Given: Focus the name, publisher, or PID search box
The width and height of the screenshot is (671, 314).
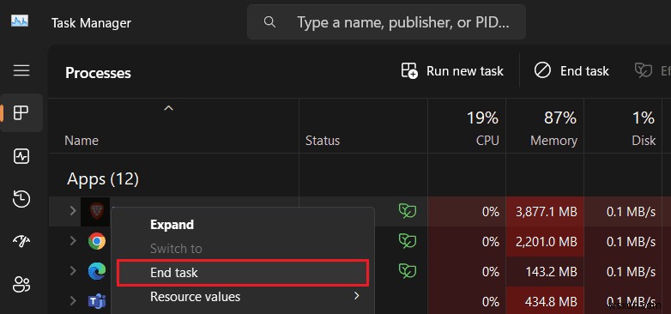Looking at the screenshot, I should (386, 21).
